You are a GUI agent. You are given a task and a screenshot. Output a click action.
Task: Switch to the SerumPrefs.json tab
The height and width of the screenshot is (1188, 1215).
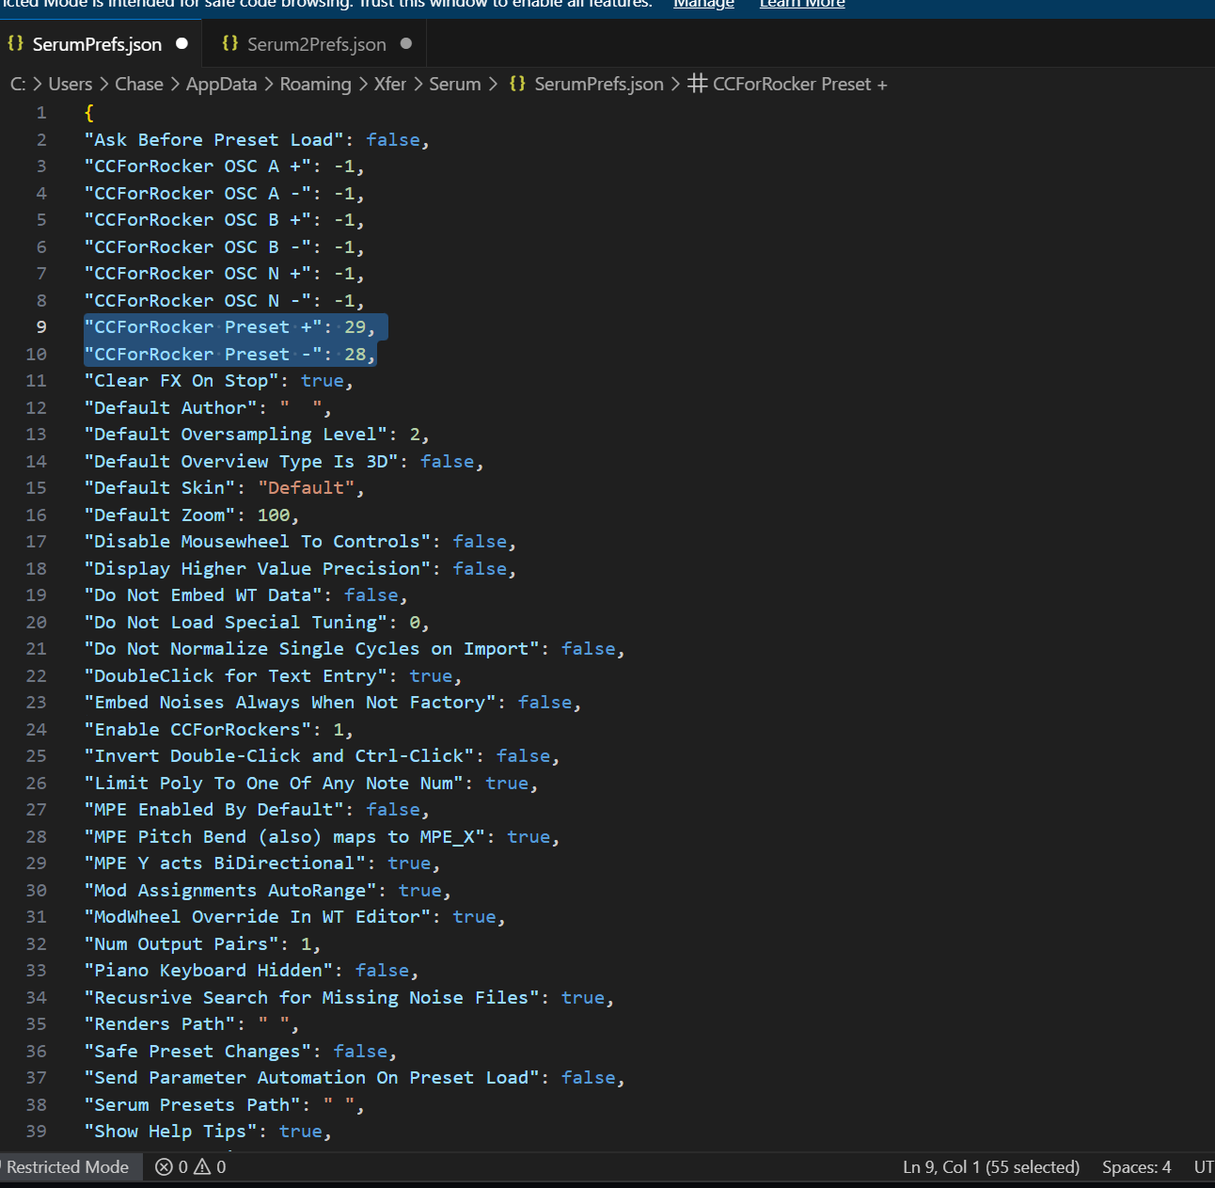point(98,44)
